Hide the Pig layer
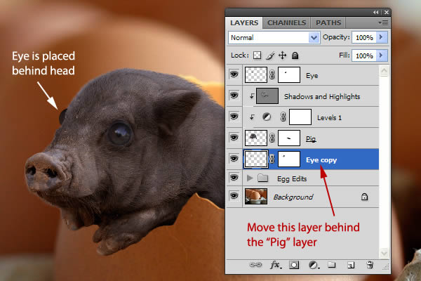421x281 pixels. 234,138
